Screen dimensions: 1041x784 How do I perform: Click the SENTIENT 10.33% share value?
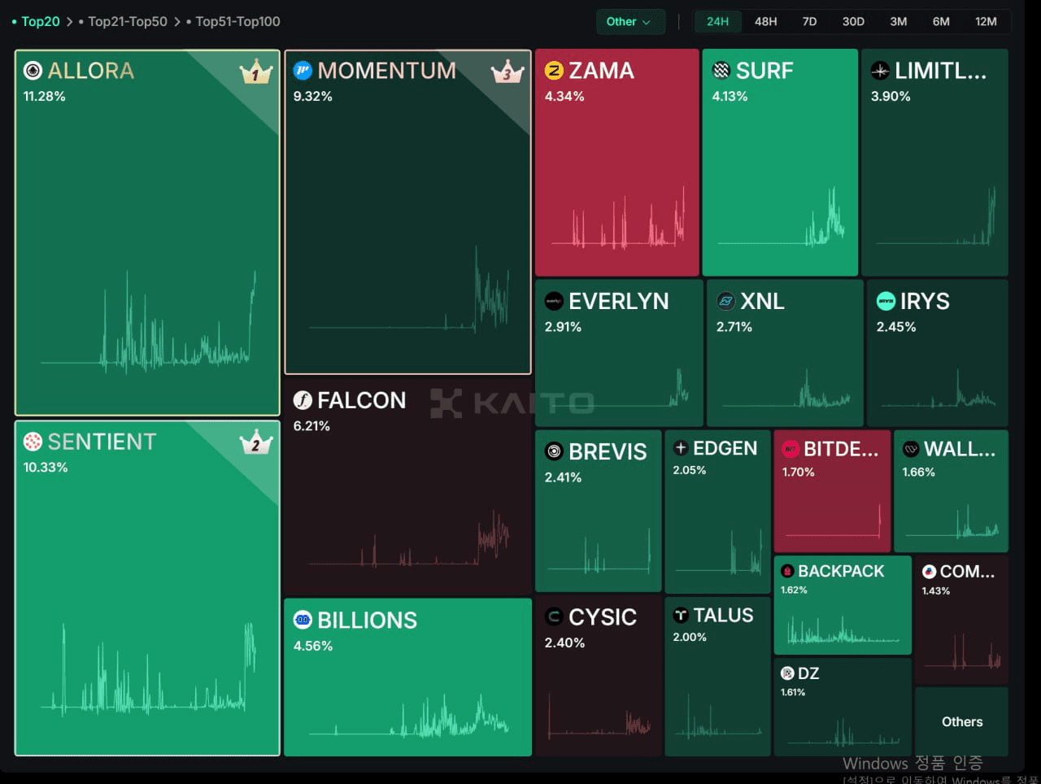coord(46,468)
